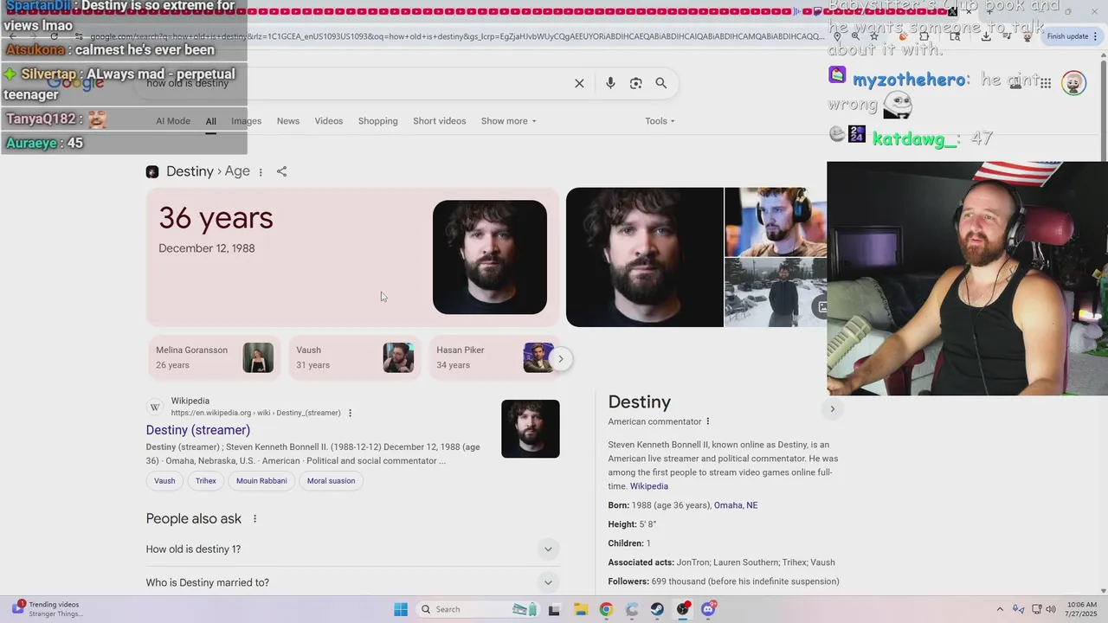Open Chrome downloads

(986, 36)
